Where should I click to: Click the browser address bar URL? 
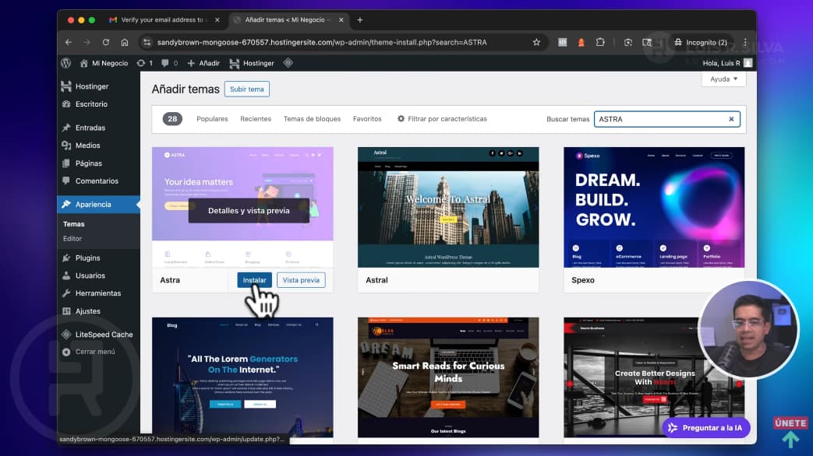coord(321,43)
